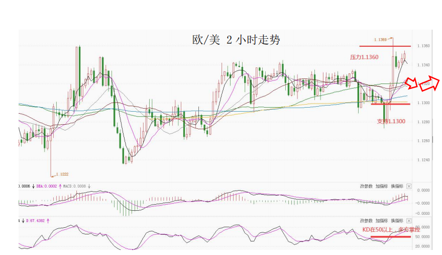Click the 1.1240 price axis label
442x255 pixels.
tap(424, 160)
